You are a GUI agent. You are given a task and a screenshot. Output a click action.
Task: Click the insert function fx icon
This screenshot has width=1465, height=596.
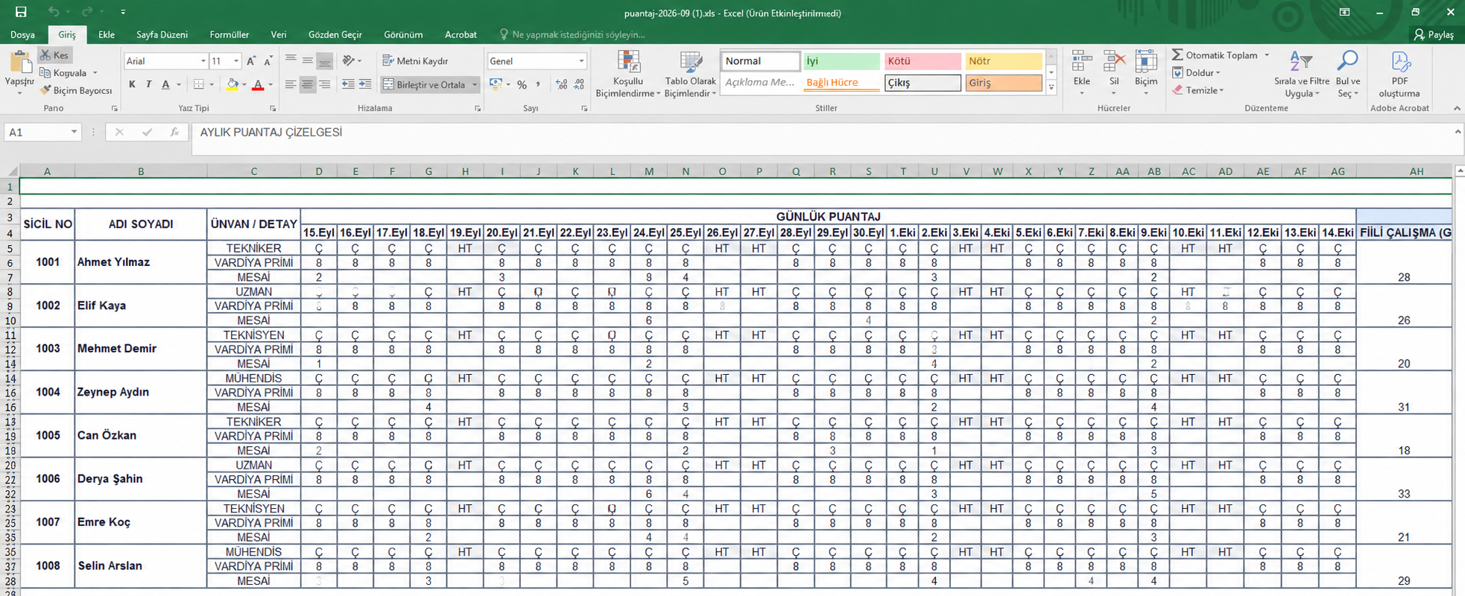tap(174, 133)
